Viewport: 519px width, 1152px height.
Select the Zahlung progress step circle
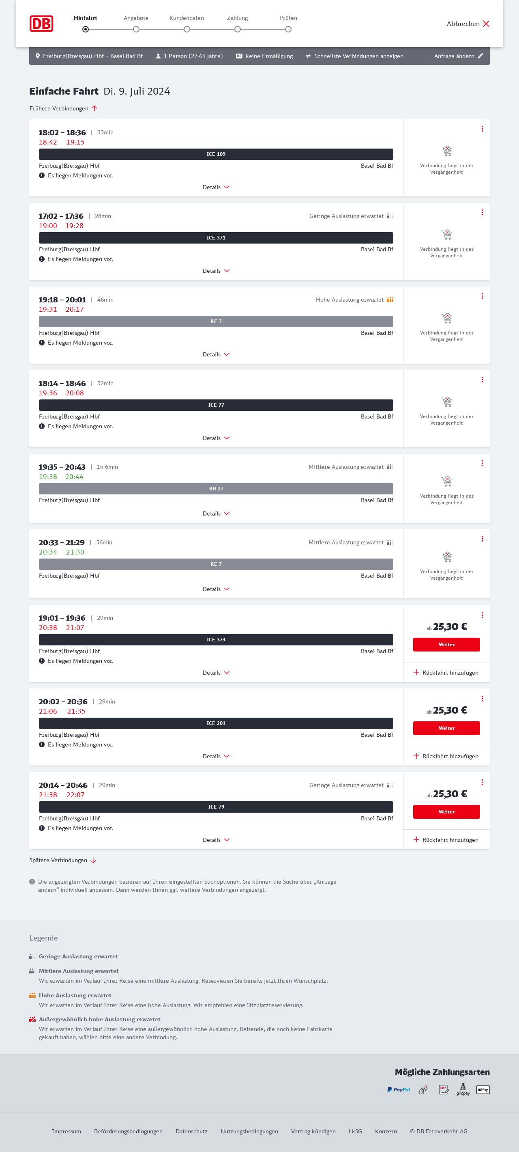(x=238, y=30)
